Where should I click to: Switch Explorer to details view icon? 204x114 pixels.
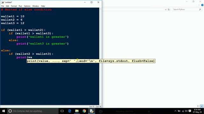[198, 106]
